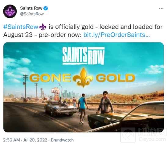Follow the #SaintsRow hashtag
The image size is (168, 144).
[x=21, y=27]
